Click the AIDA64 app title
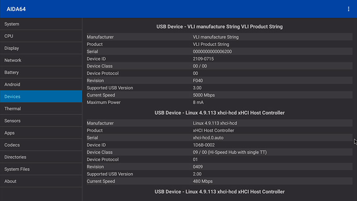This screenshot has width=357, height=201. pos(17,9)
